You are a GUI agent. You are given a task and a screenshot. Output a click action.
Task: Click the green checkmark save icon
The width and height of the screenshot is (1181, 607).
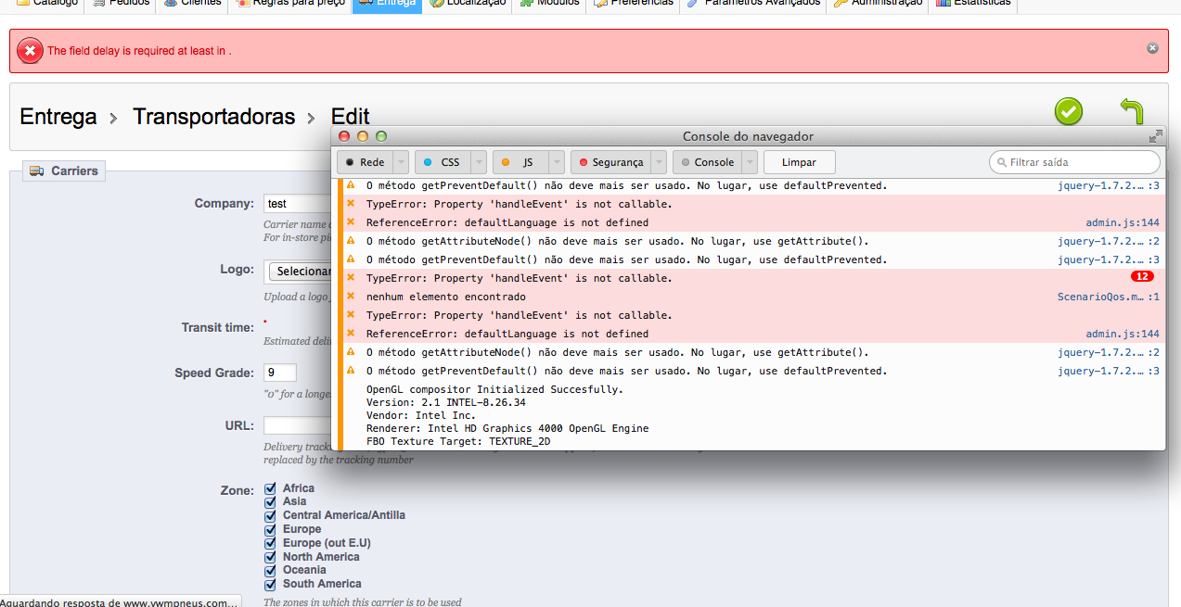tap(1069, 112)
